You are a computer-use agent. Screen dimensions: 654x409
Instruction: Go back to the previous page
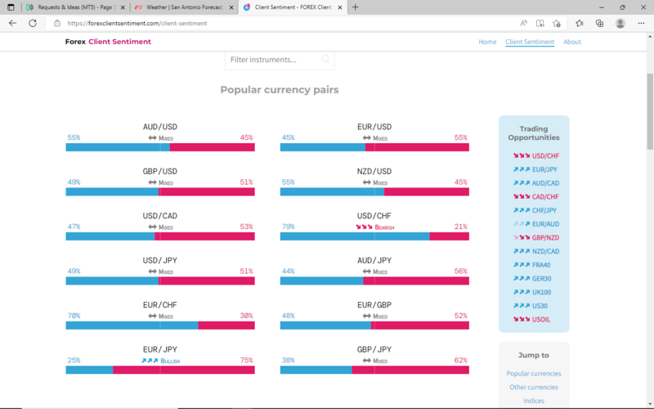(x=12, y=23)
